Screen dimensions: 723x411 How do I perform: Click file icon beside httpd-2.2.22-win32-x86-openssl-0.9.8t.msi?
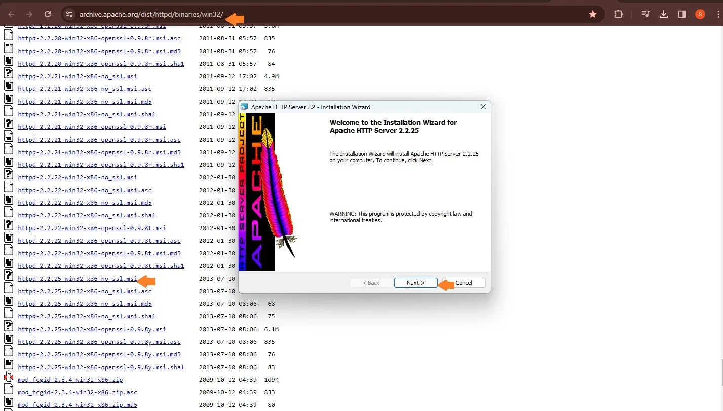click(9, 225)
